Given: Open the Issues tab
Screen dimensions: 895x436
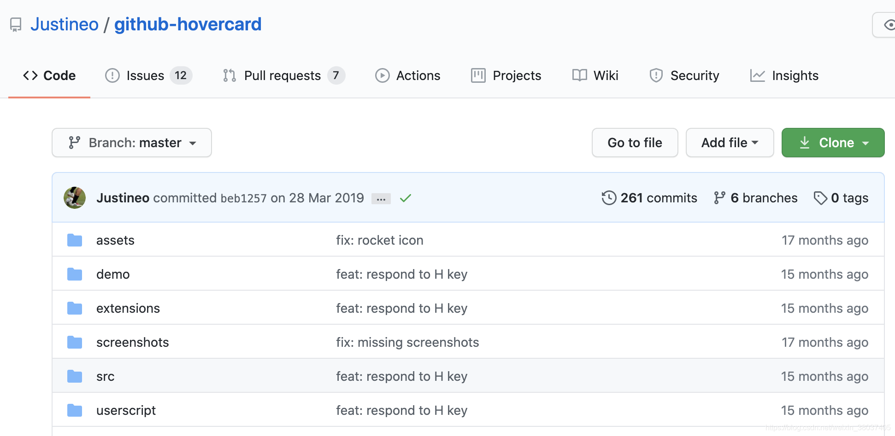Looking at the screenshot, I should point(148,75).
